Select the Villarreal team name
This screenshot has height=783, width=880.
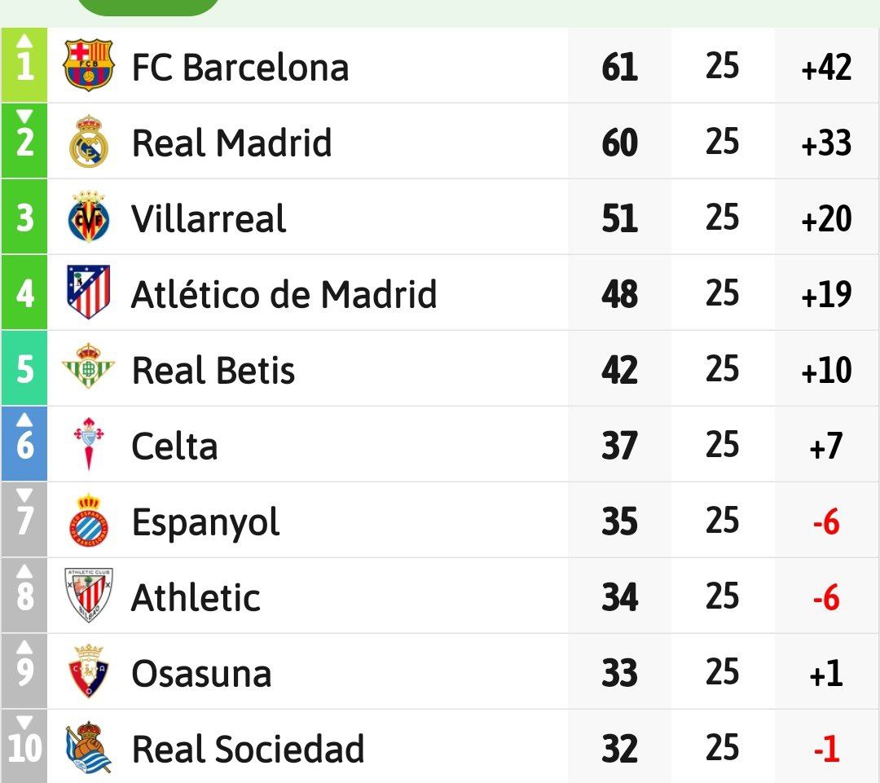tap(209, 218)
